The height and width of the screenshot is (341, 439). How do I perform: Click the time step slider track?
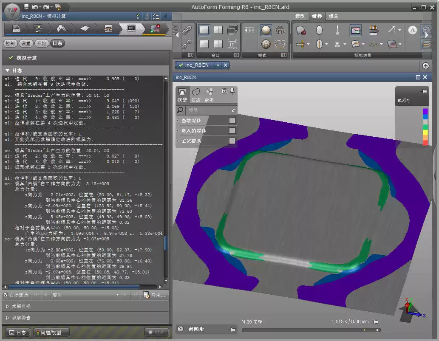click(311, 330)
